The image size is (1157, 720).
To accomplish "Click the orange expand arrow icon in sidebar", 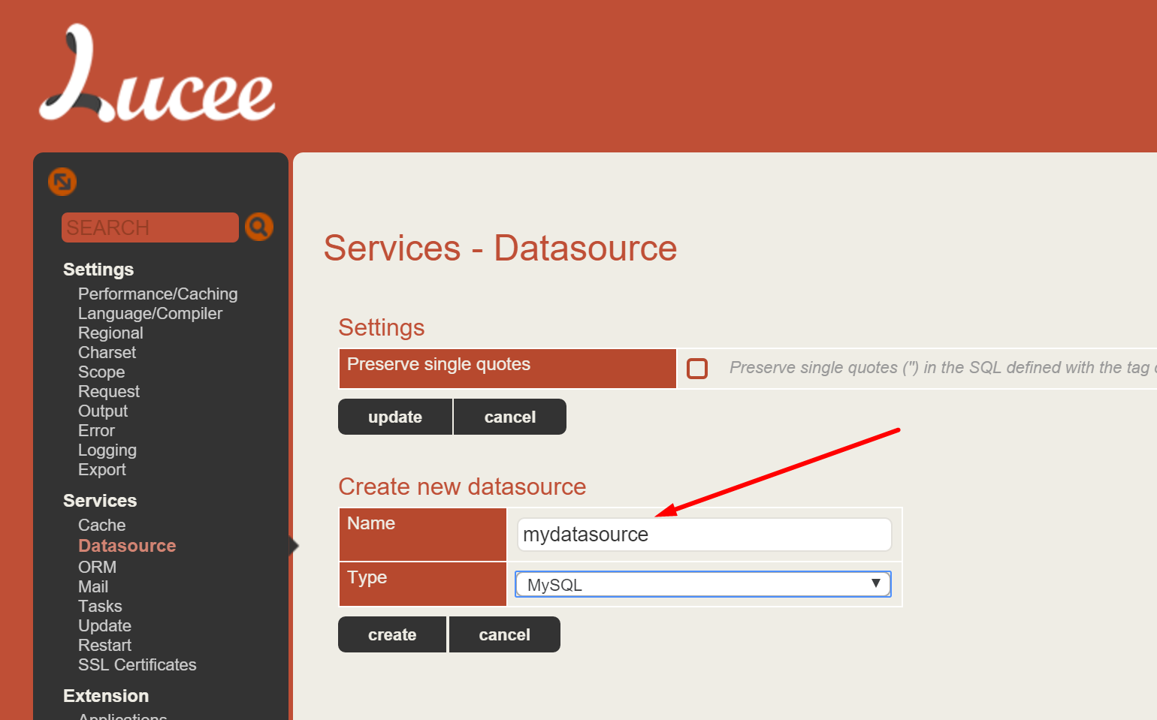I will 62,182.
